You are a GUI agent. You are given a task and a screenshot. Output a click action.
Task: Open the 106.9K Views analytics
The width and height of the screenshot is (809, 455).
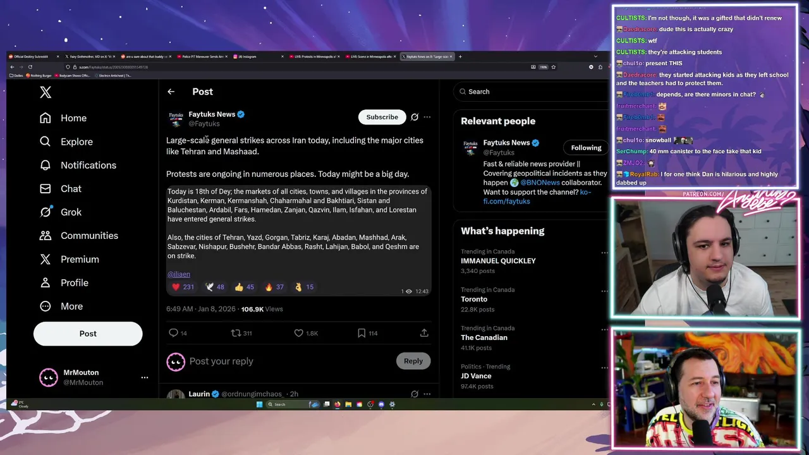262,309
